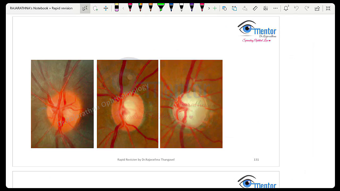Viewport: 340px width, 191px height.
Task: Open the Shapes tool
Action: [224, 8]
